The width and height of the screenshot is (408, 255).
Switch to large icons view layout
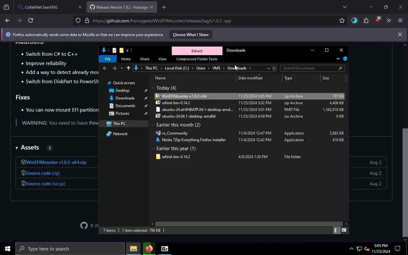344,230
